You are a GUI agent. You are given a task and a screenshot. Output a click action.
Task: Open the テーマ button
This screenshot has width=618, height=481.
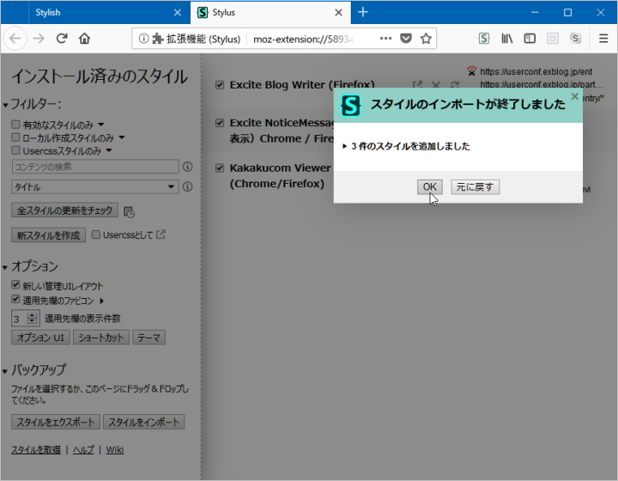coord(148,338)
